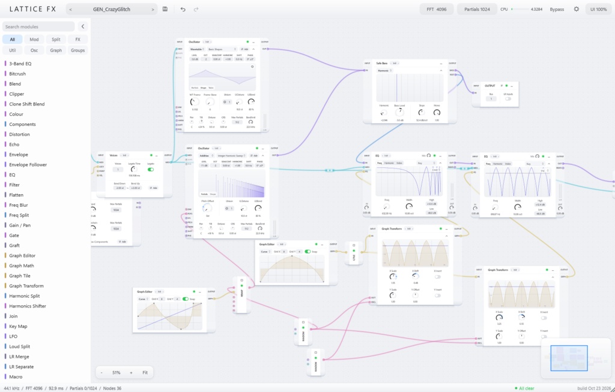
Task: Toggle Y Invert in upper Graph Transform
Action: 437,295
